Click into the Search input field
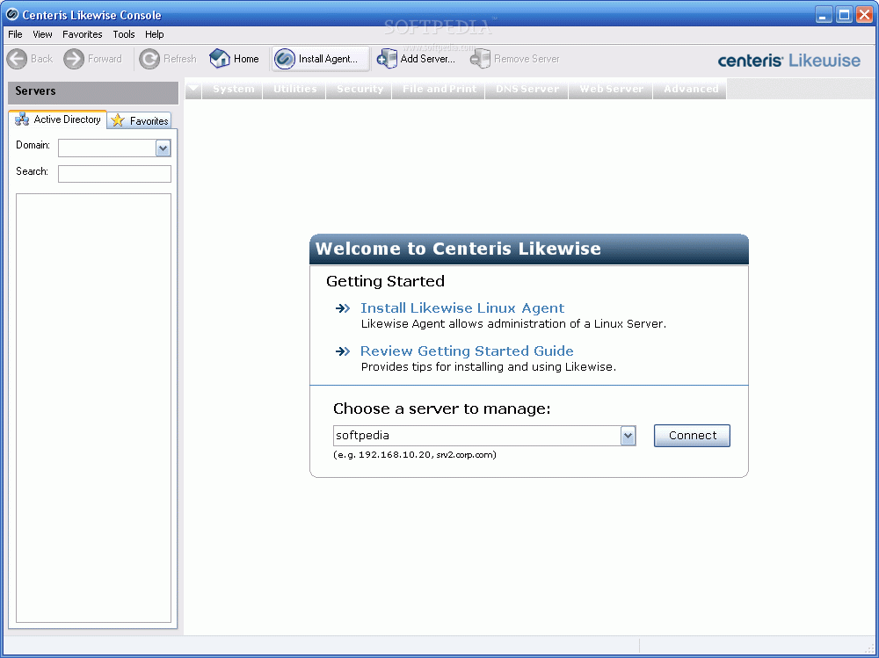Viewport: 879px width, 658px height. point(114,174)
